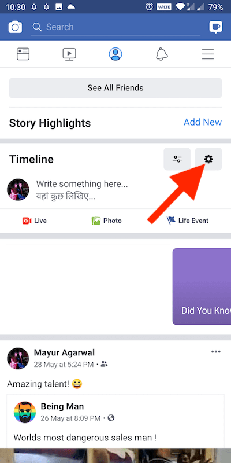This screenshot has height=463, width=231.
Task: Add a Photo to post
Action: (107, 221)
